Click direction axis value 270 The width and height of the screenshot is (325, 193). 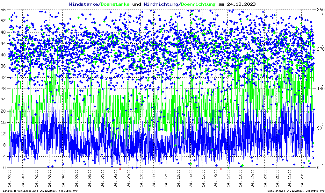point(321,49)
